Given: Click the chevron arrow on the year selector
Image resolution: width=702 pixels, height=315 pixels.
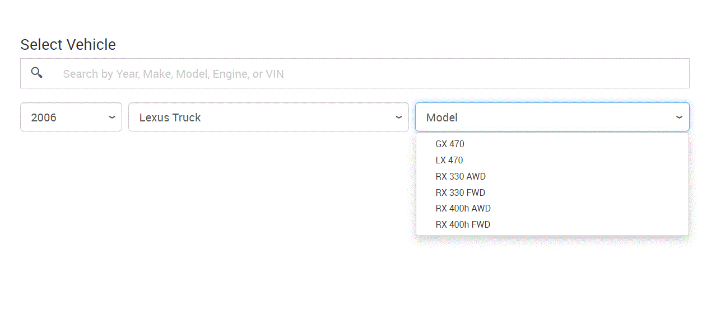Looking at the screenshot, I should [x=112, y=117].
